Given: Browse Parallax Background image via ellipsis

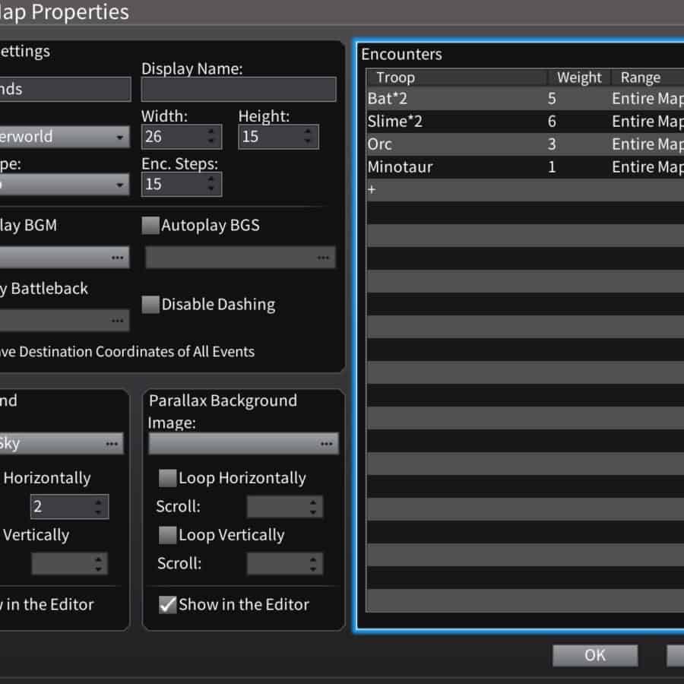Looking at the screenshot, I should click(327, 443).
